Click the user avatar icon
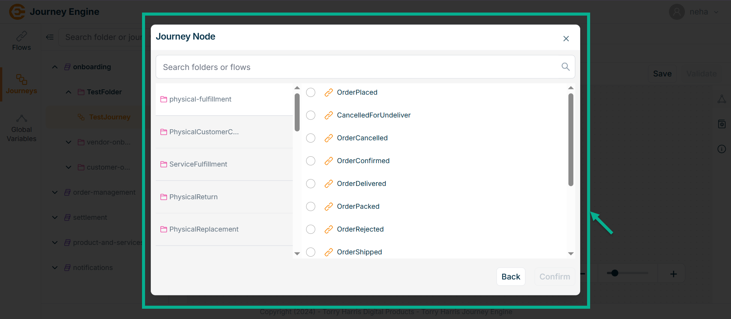Image resolution: width=731 pixels, height=319 pixels. click(677, 12)
